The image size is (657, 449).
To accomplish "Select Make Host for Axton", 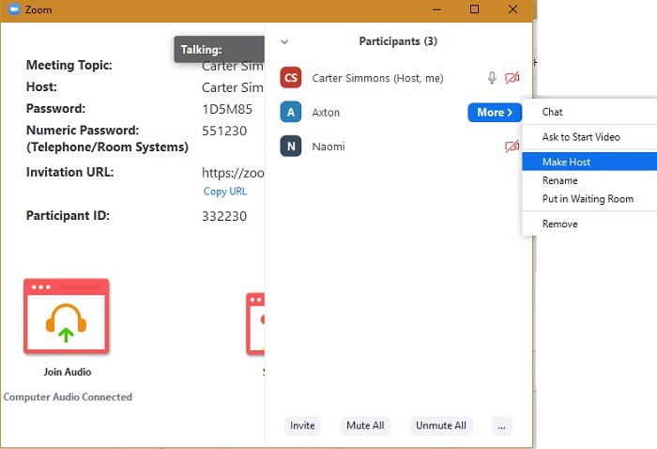I will click(x=589, y=162).
